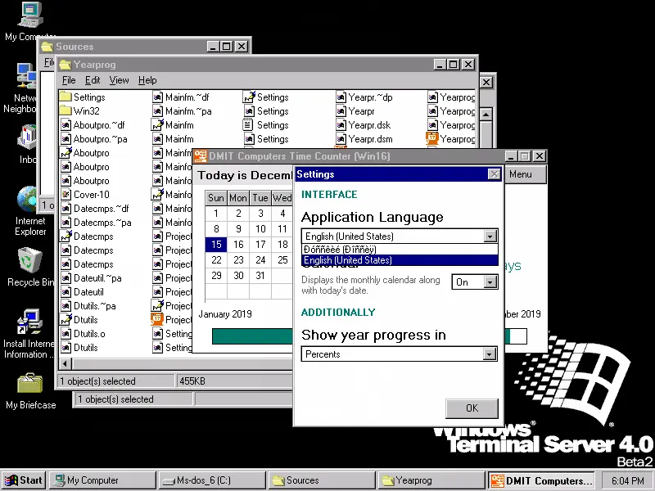Switch to My Computer taskbar button
Viewport: 655px width, 491px height.
[x=103, y=480]
